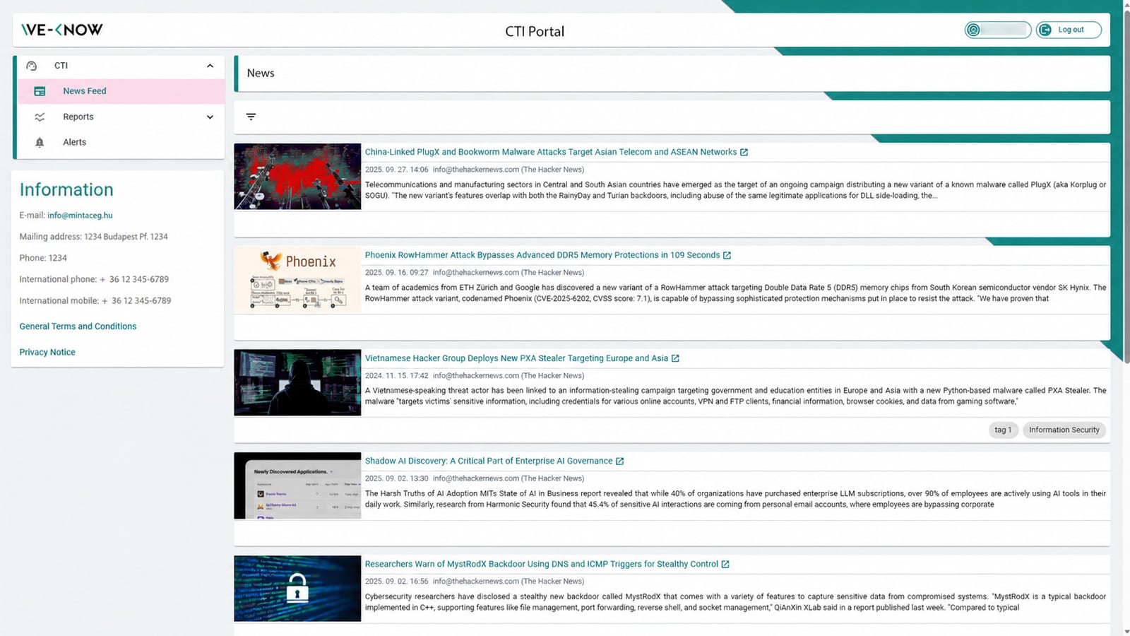Click the 'CTI Portal' header title
Viewport: 1130px width, 636px height.
535,31
